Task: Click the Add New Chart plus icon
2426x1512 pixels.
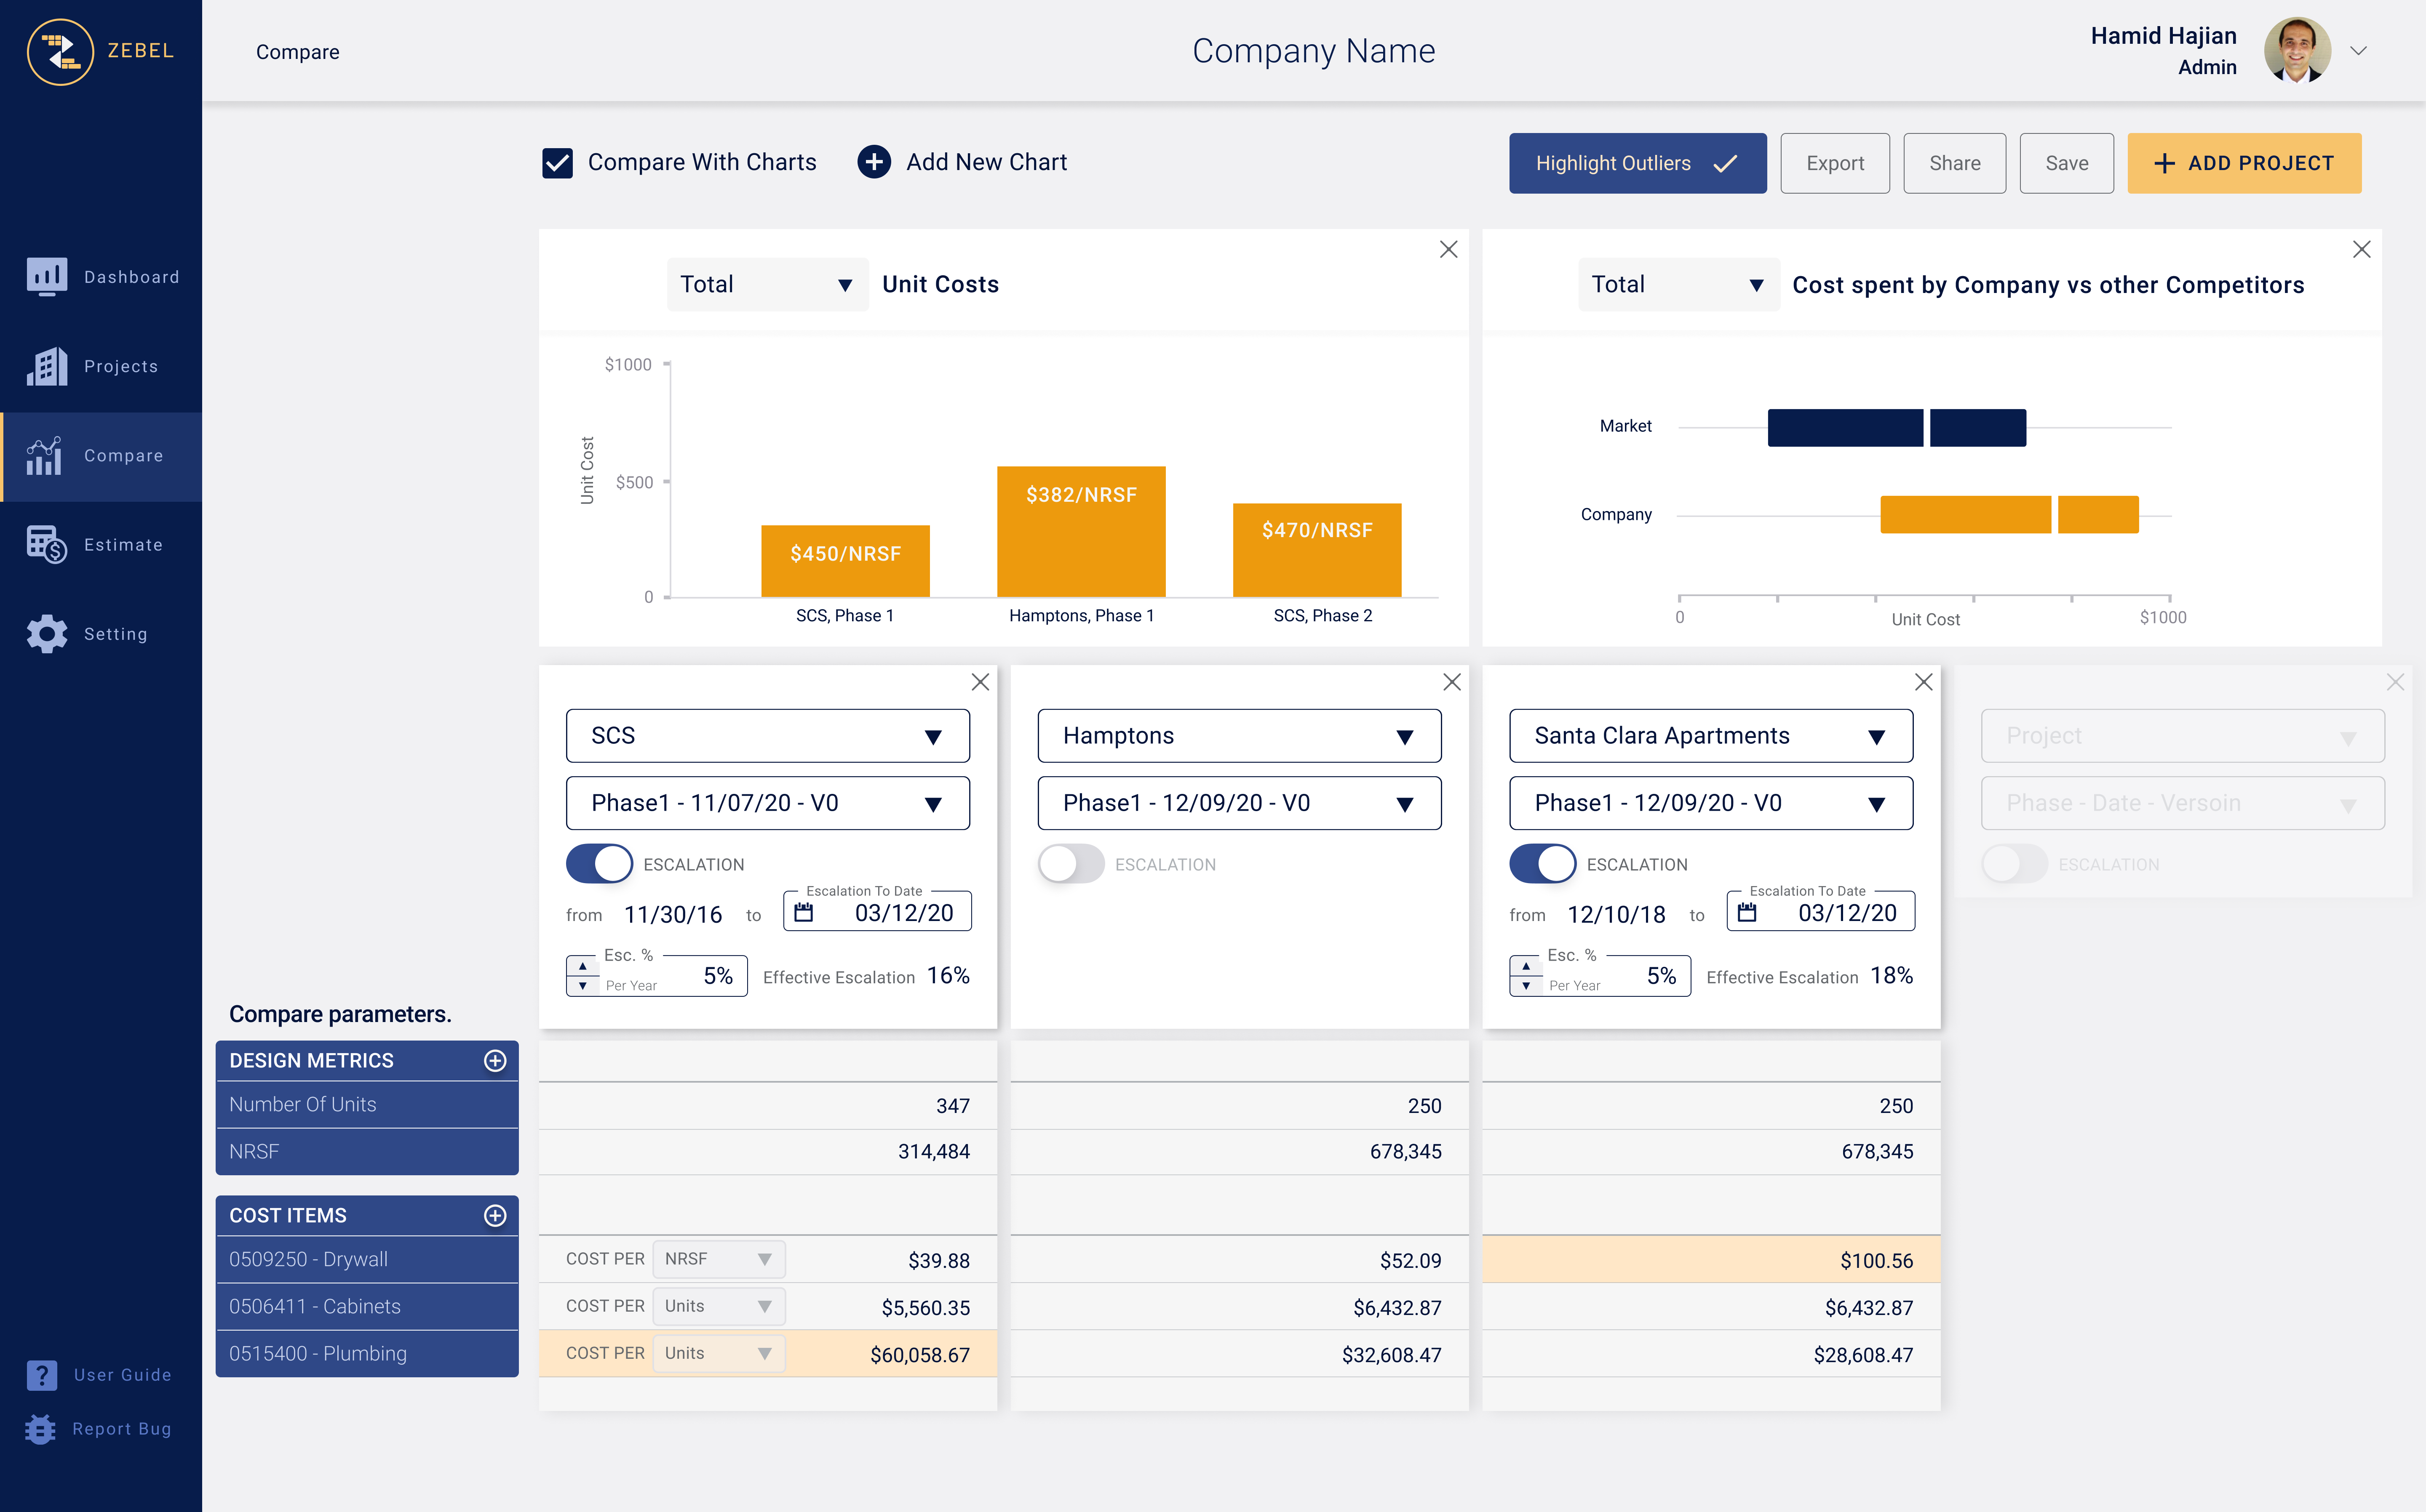Action: pyautogui.click(x=874, y=162)
